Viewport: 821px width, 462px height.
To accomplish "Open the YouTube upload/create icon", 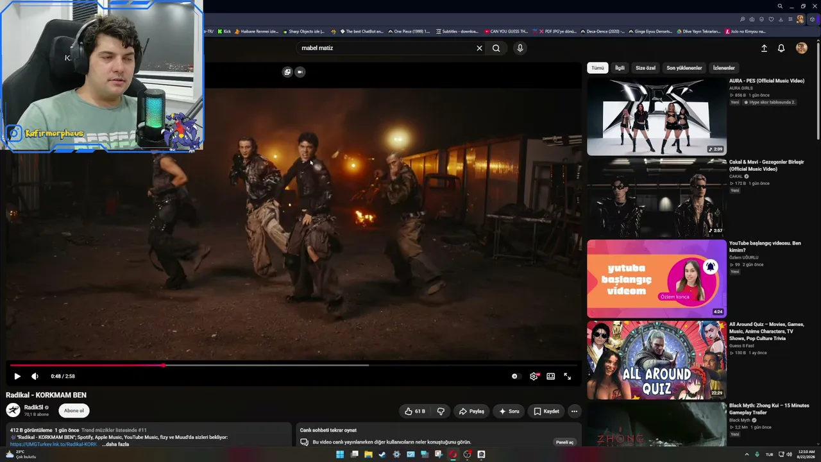I will 764,48.
